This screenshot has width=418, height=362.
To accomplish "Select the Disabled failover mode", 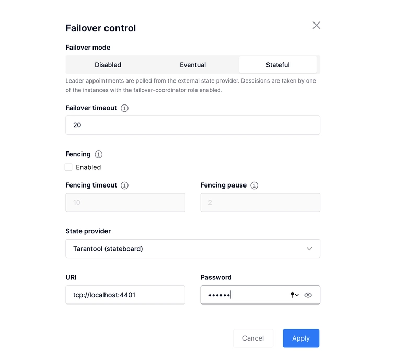I will pos(108,65).
